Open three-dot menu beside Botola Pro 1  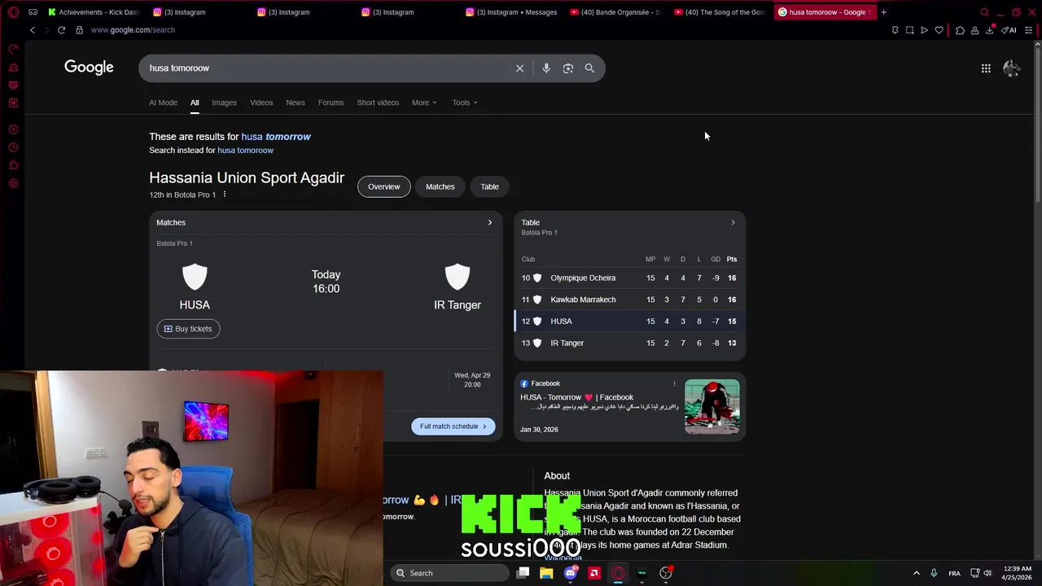tap(225, 195)
